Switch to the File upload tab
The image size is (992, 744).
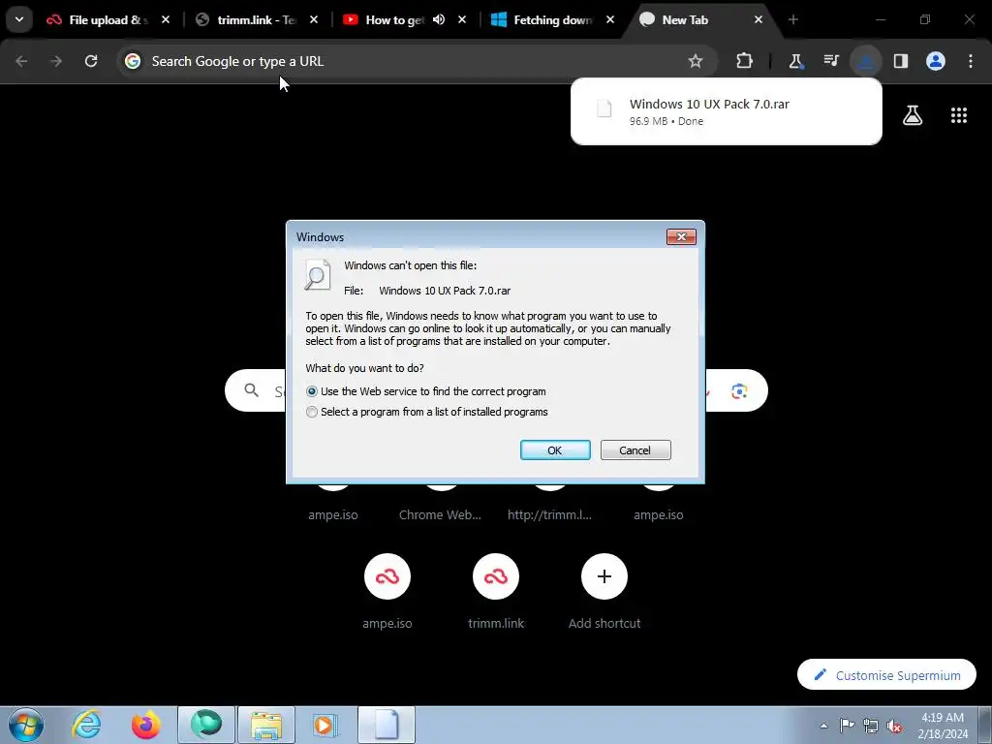108,20
